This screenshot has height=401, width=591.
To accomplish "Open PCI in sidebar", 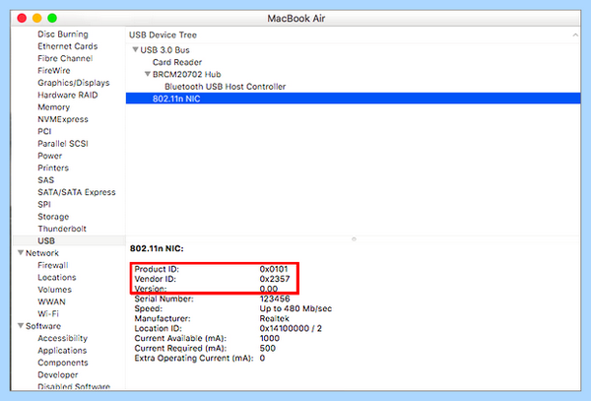I will 44,131.
